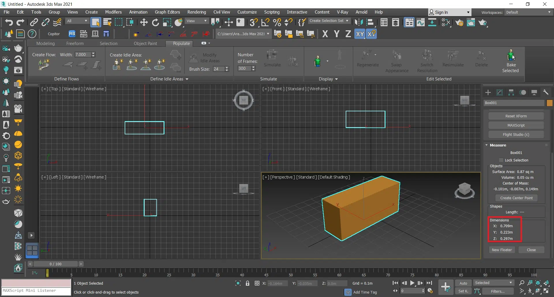
Task: Open the Rendering menu
Action: tap(196, 12)
